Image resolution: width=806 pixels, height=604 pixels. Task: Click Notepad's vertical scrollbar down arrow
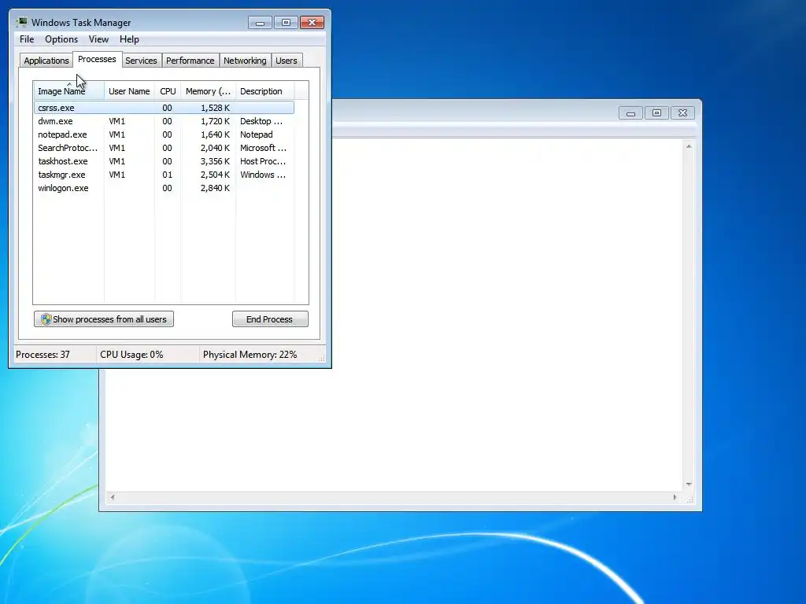coord(689,484)
